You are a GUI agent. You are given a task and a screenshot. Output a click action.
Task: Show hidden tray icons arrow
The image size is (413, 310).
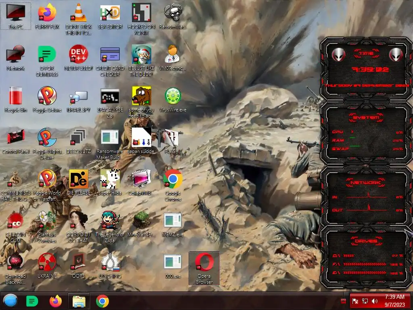pos(343,301)
